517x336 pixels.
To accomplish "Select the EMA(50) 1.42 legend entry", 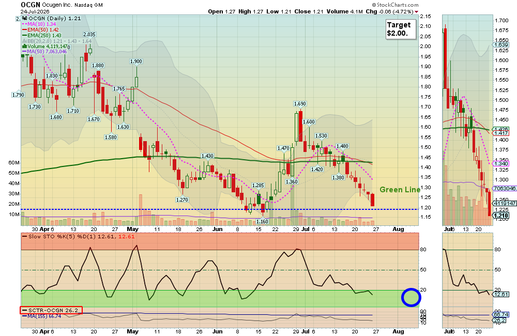I will [x=40, y=29].
